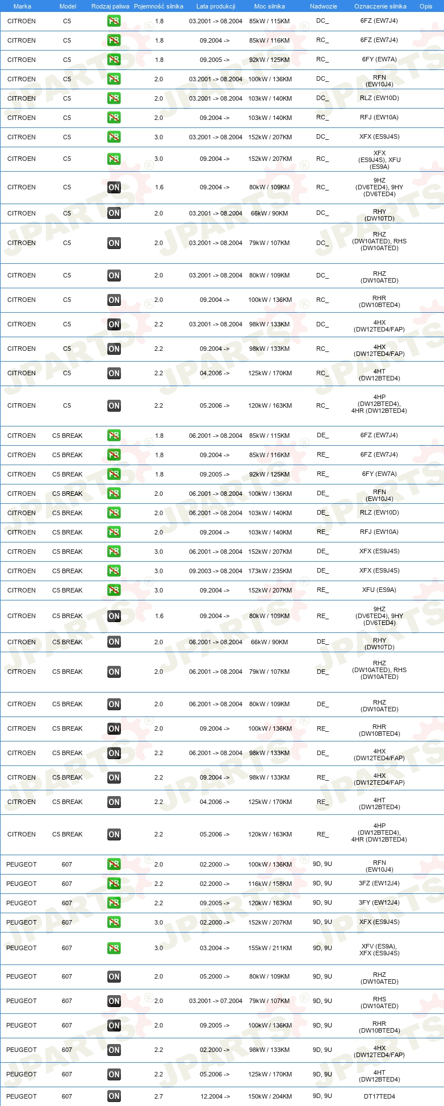The width and height of the screenshot is (444, 1106).
Task: Click 3.0 capacity cell in 155kW/211KM row
Action: (x=158, y=948)
